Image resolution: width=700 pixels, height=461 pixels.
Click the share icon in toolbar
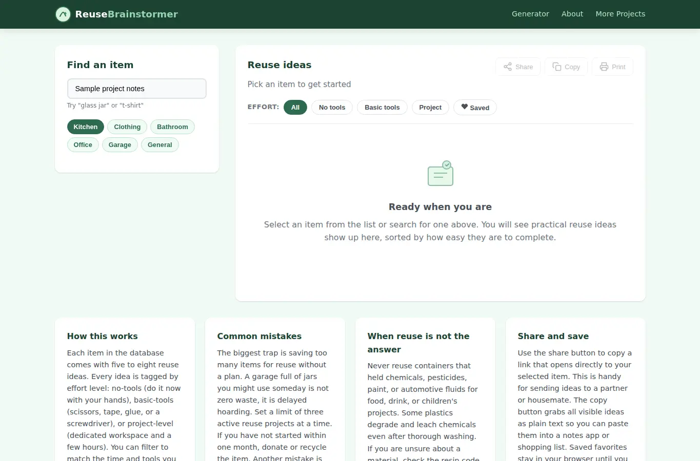[x=508, y=67]
